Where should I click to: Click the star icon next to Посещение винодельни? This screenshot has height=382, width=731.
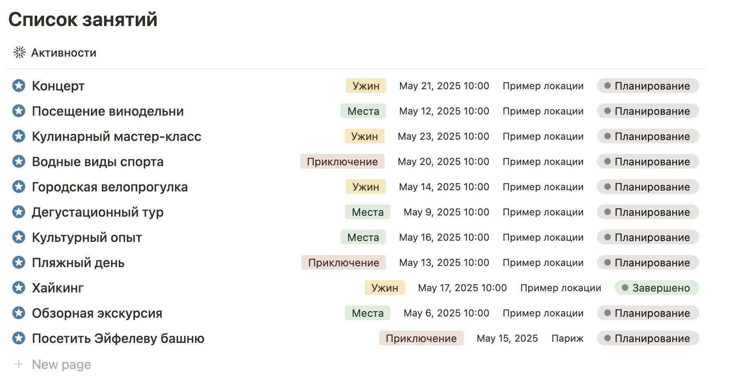19,111
